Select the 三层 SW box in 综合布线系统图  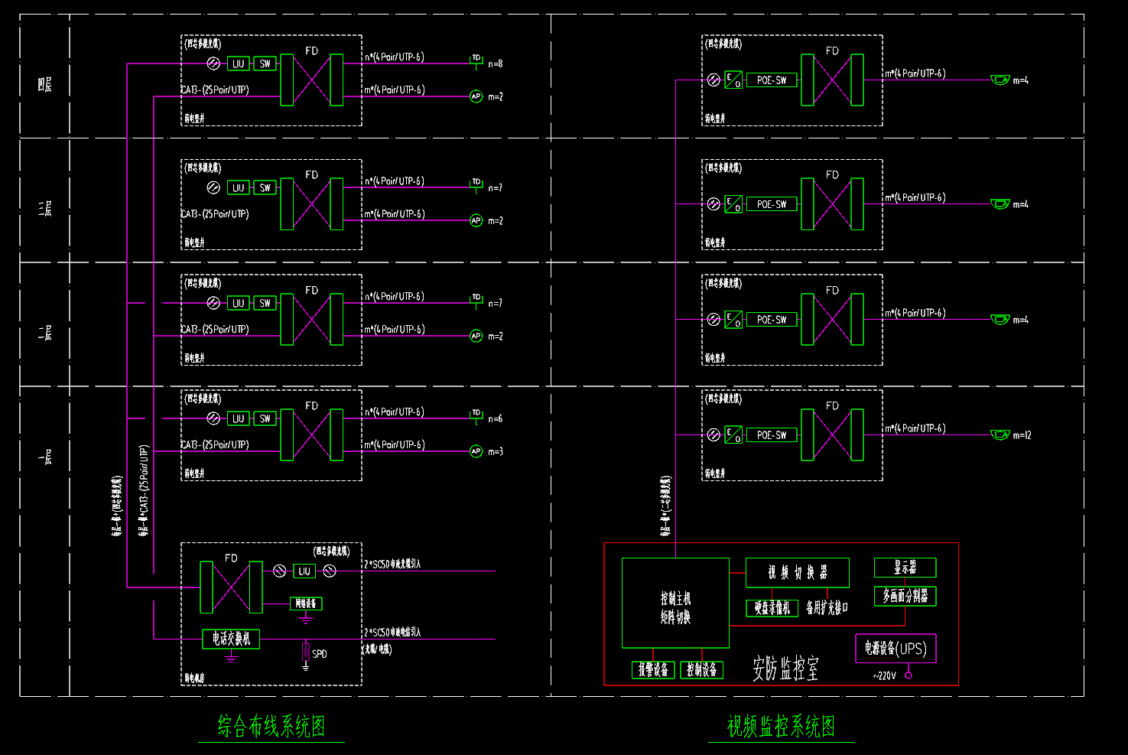[265, 187]
